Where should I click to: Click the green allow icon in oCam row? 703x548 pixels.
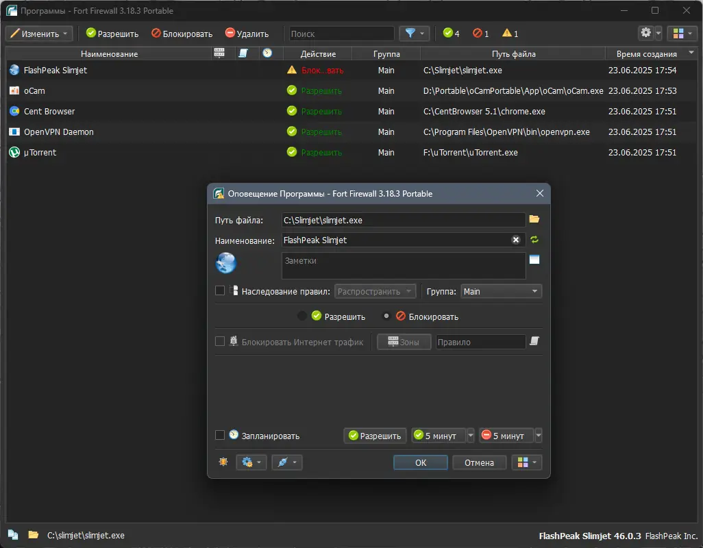coord(292,90)
